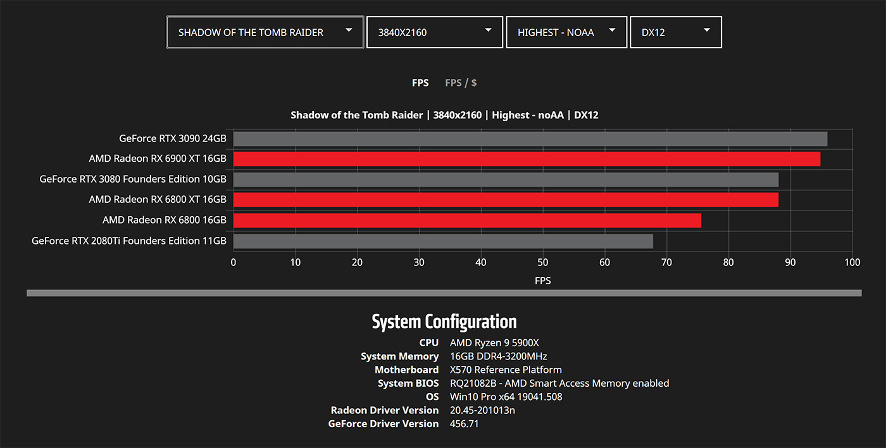Image resolution: width=886 pixels, height=448 pixels.
Task: Open the 3840X2160 resolution dropdown
Action: click(x=435, y=32)
